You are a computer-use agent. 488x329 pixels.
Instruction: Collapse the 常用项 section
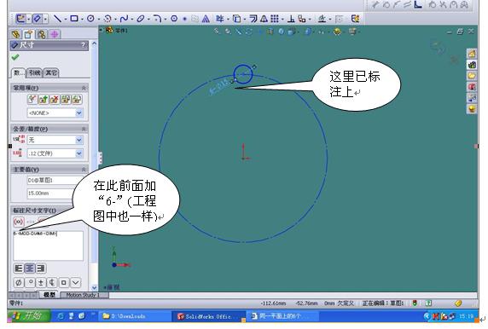(84, 88)
